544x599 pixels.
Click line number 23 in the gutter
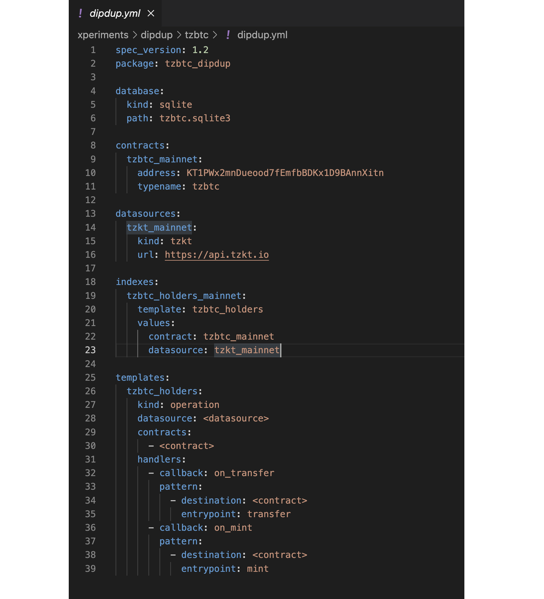[x=90, y=350]
